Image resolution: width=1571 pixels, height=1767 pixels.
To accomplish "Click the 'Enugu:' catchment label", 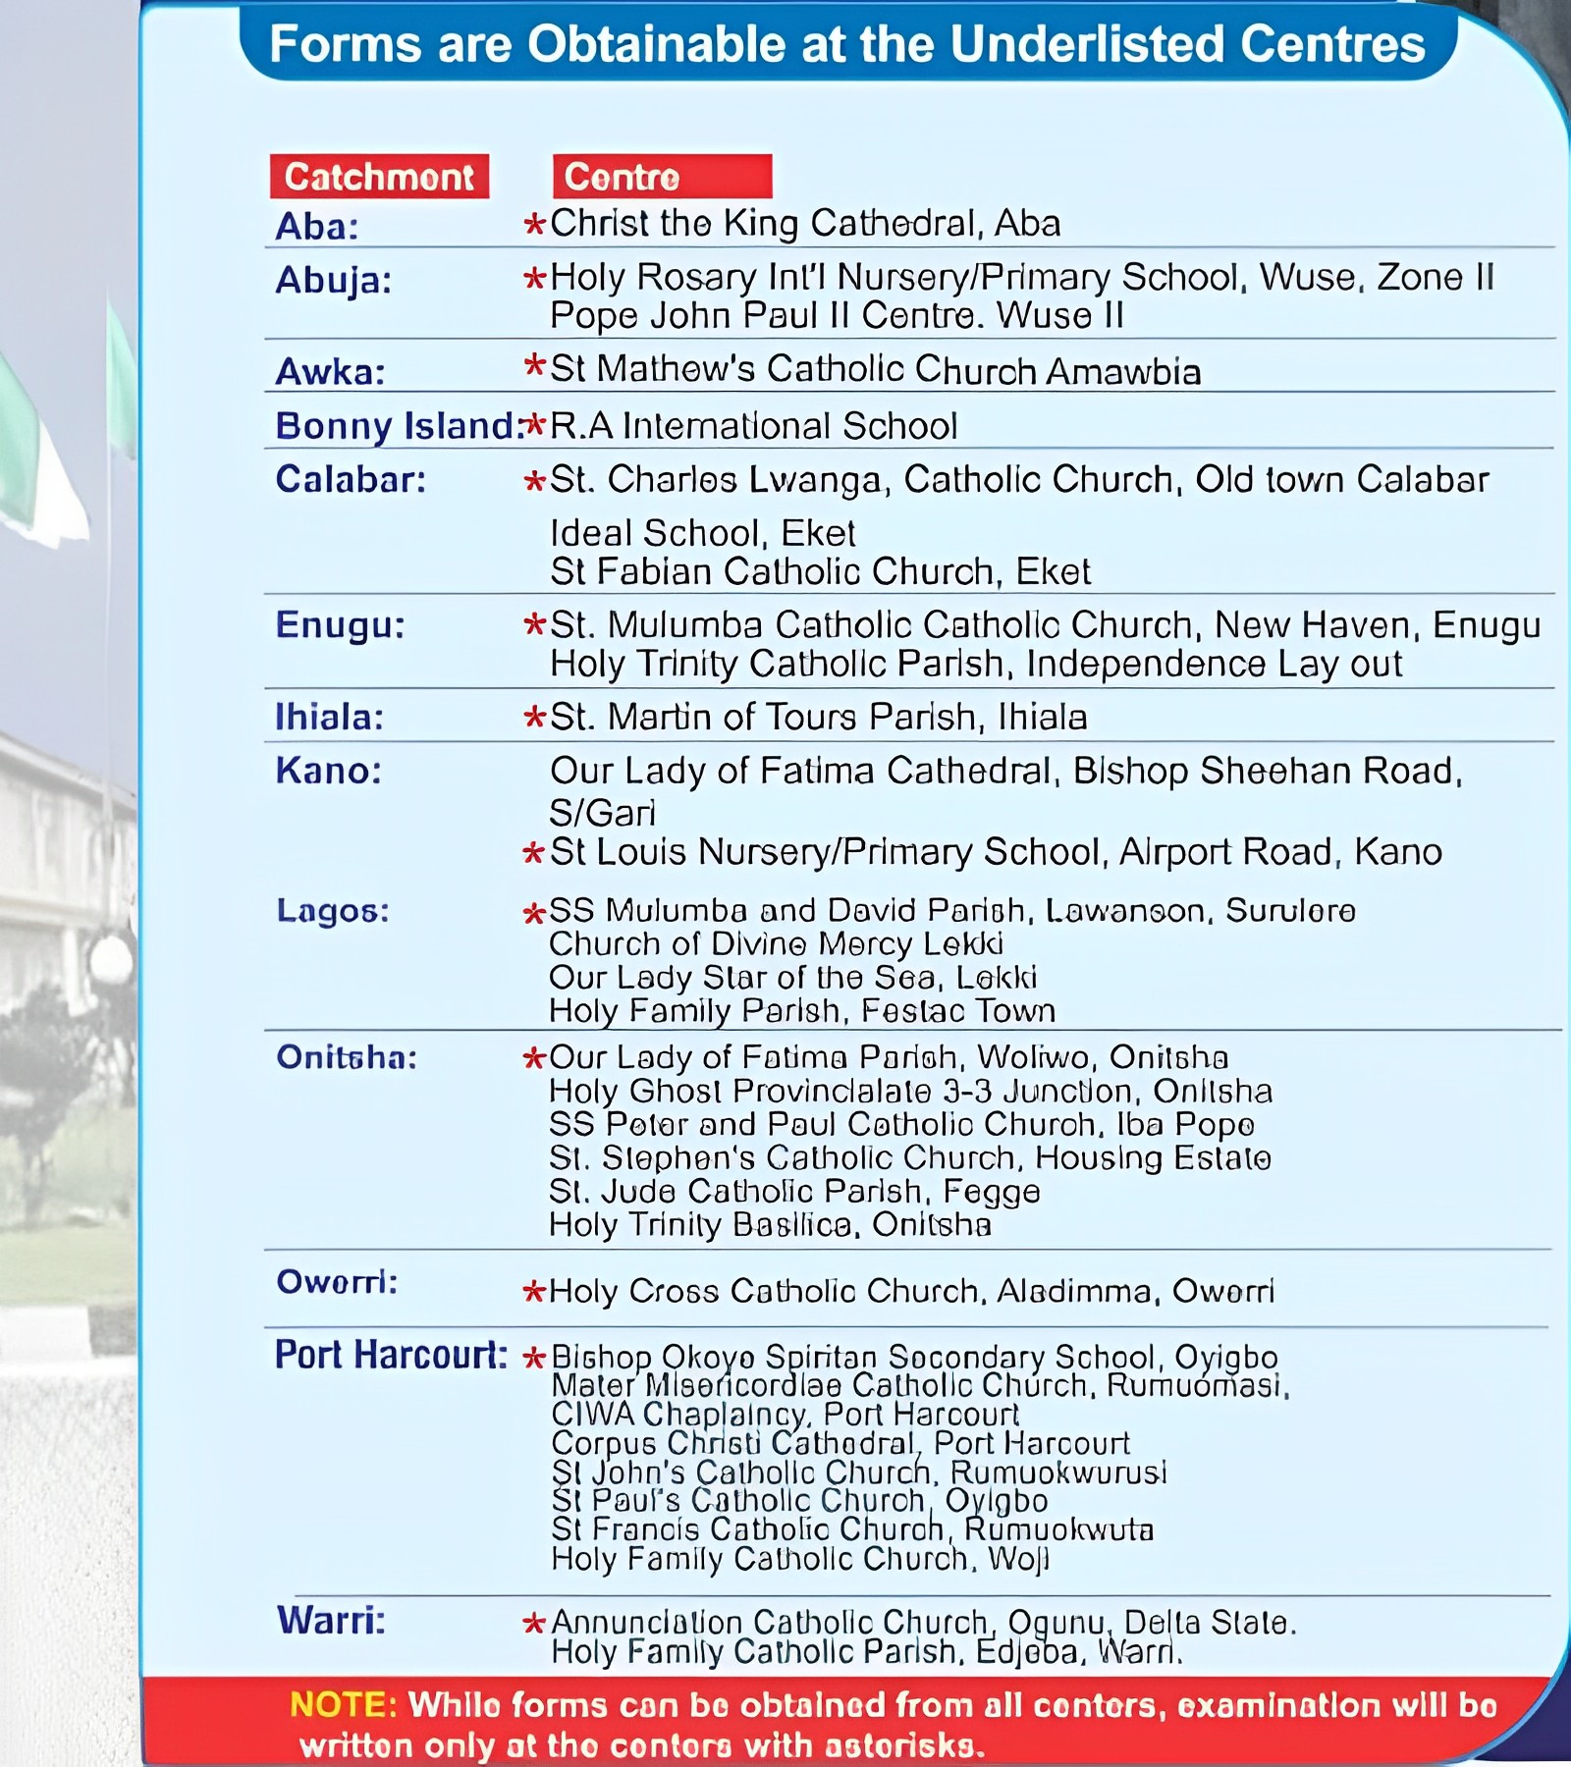I will [340, 625].
